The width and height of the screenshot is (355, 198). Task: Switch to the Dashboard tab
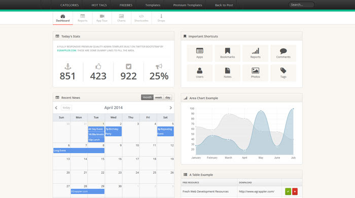(63, 18)
